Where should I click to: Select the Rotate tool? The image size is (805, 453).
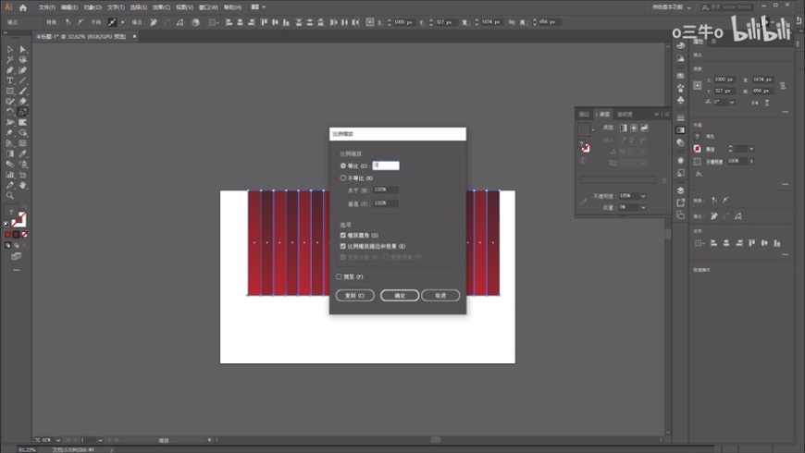[x=10, y=112]
